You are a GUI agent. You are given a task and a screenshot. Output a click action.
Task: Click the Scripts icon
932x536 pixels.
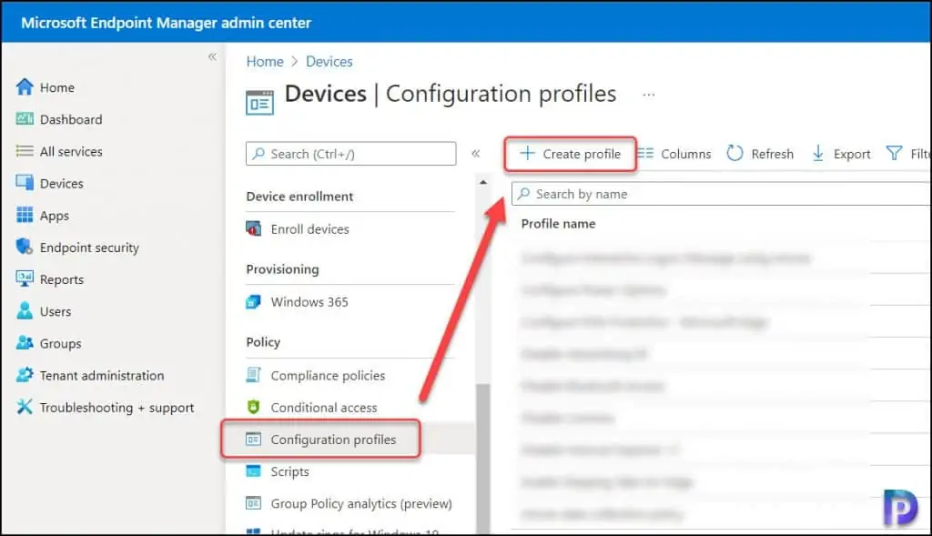(254, 471)
